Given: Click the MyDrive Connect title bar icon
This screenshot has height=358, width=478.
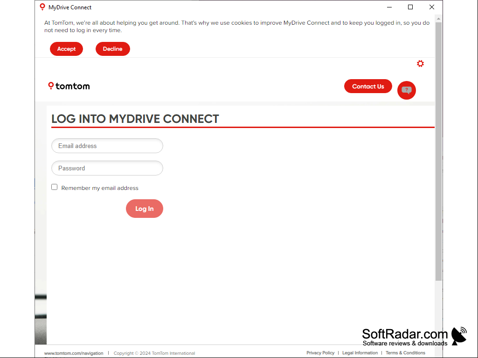Looking at the screenshot, I should (42, 7).
